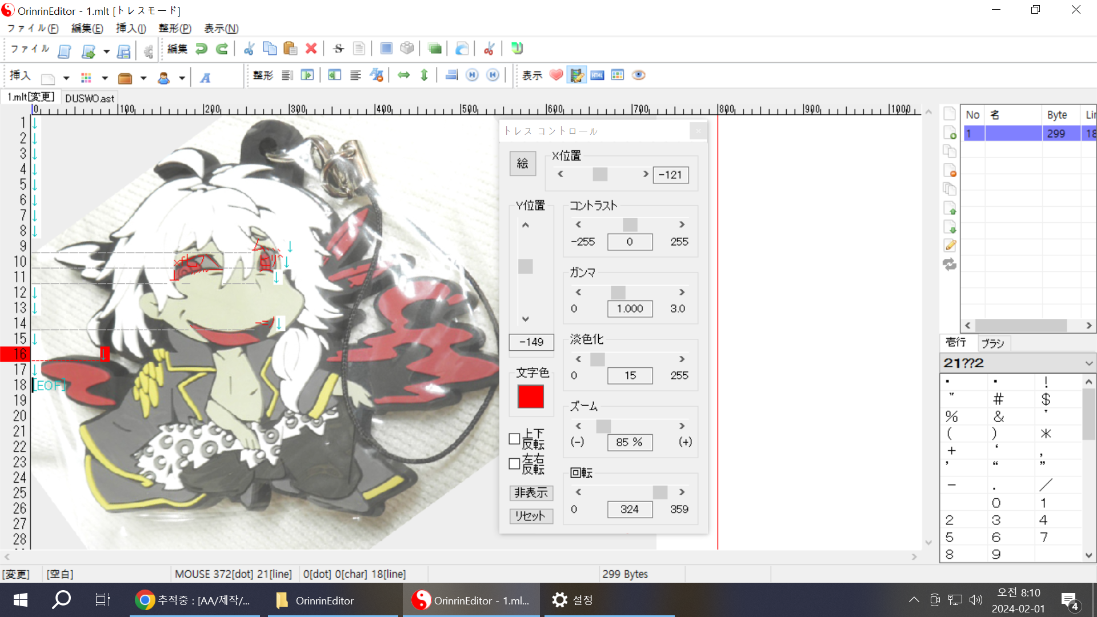Enable the 左右反転 horizontal flip checkbox

coord(514,464)
